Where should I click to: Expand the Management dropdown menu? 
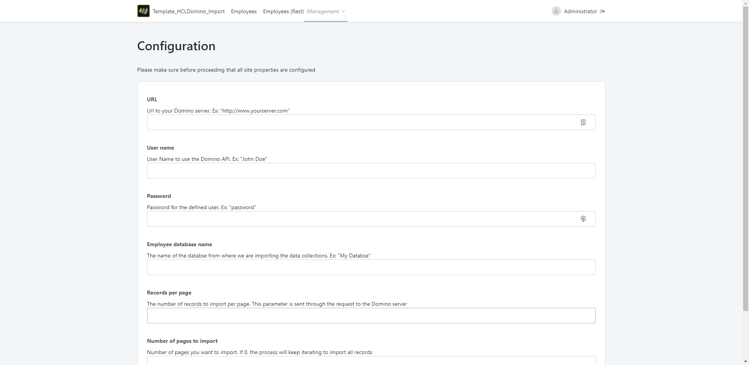326,11
